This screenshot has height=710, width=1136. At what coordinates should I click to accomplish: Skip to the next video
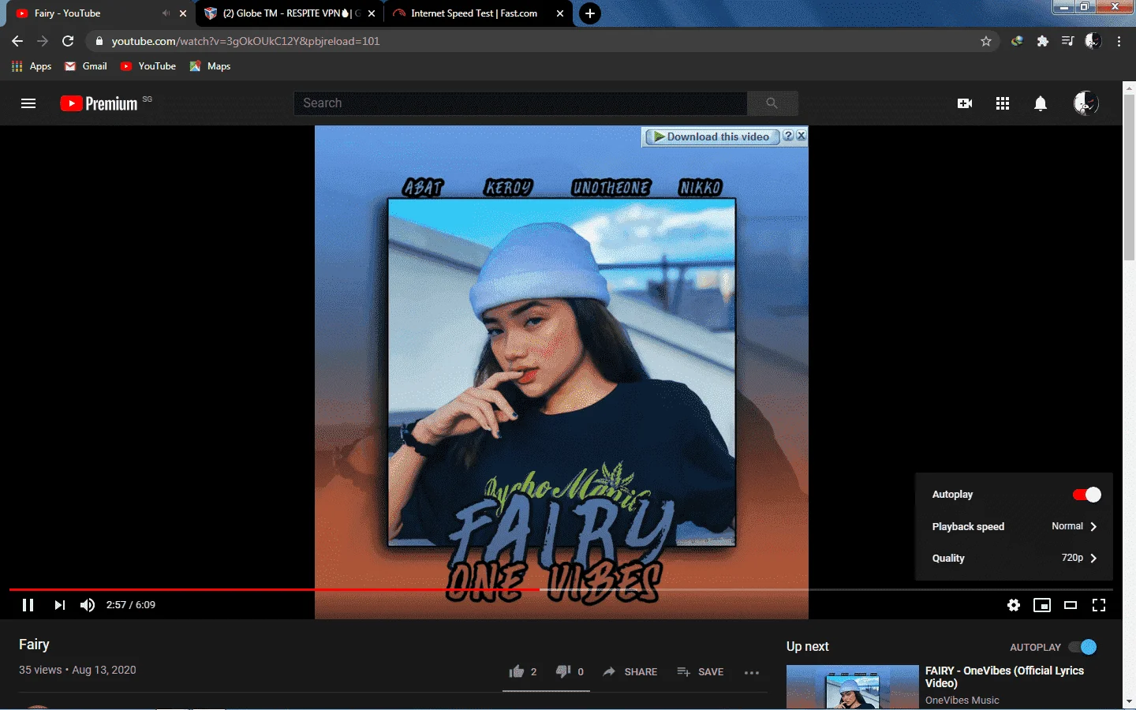(x=59, y=605)
